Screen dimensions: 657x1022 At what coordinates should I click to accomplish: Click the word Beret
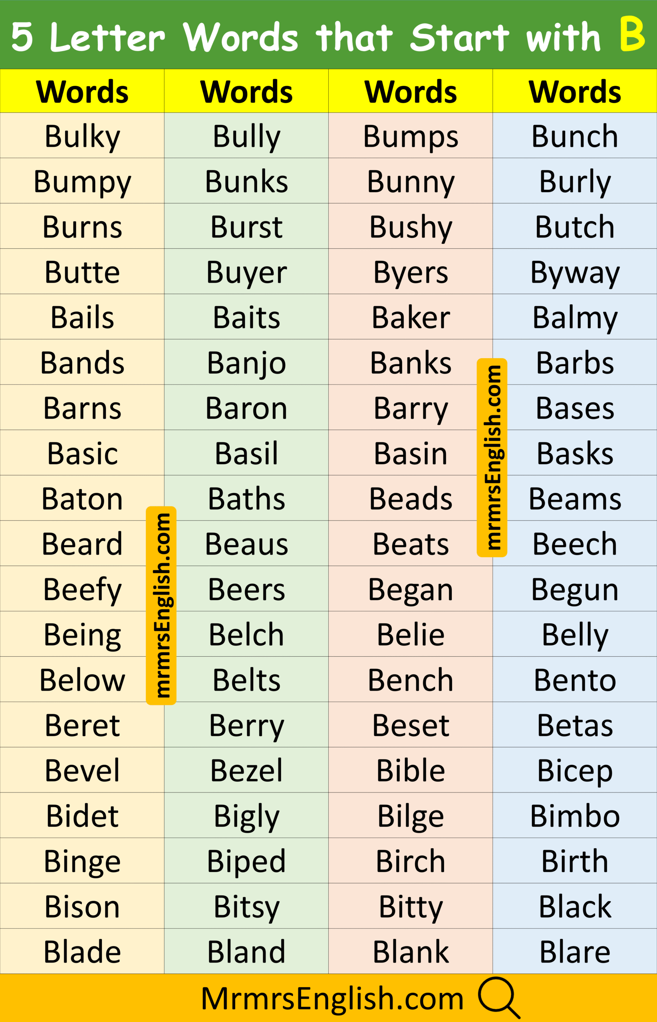pyautogui.click(x=82, y=725)
